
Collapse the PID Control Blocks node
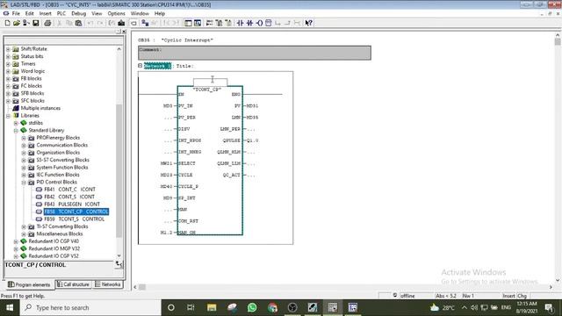click(x=24, y=183)
